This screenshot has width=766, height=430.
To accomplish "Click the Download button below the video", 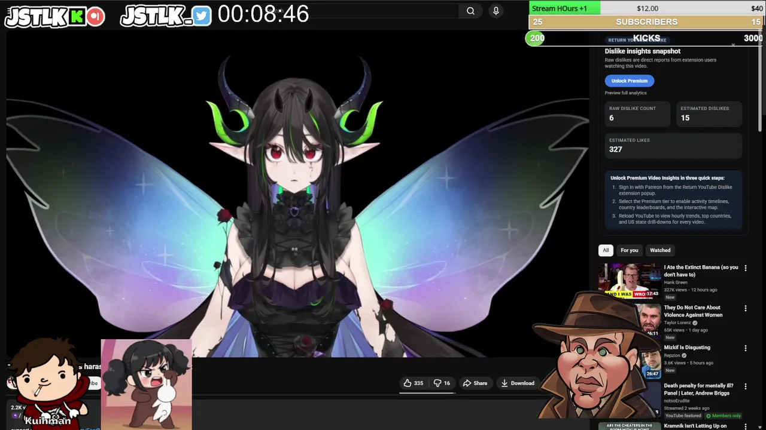I will [518, 383].
